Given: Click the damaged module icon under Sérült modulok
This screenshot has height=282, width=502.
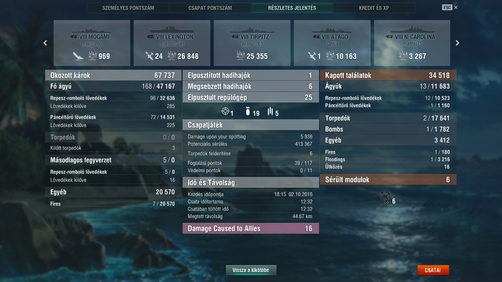Looking at the screenshot, I should (386, 196).
